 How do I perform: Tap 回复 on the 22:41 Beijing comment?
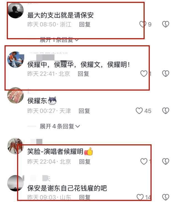click(84, 74)
